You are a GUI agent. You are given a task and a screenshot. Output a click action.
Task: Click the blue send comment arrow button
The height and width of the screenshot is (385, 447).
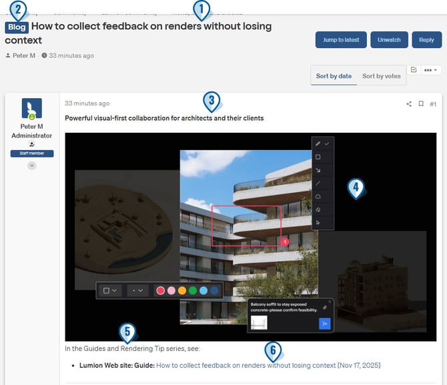[324, 323]
